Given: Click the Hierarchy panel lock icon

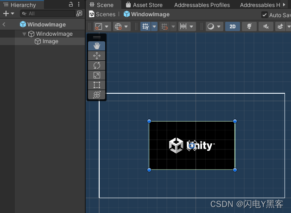Looking at the screenshot, I should point(71,4).
